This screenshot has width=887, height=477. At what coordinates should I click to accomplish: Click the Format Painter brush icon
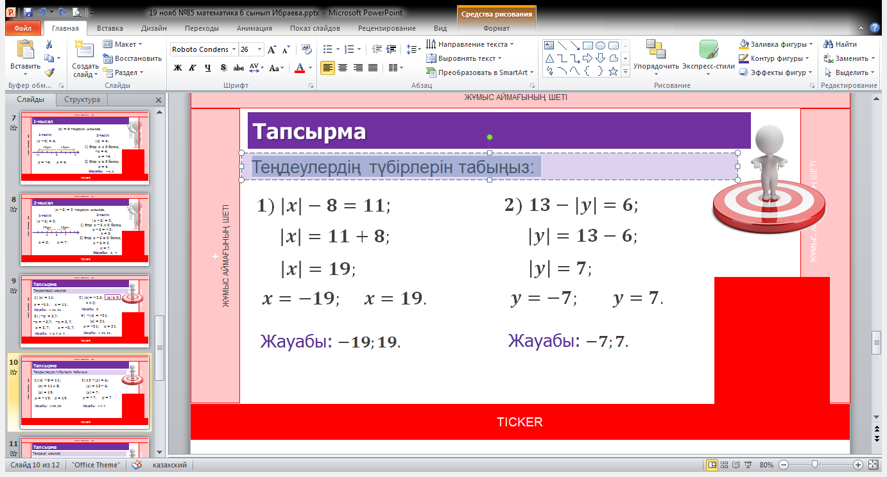point(49,72)
